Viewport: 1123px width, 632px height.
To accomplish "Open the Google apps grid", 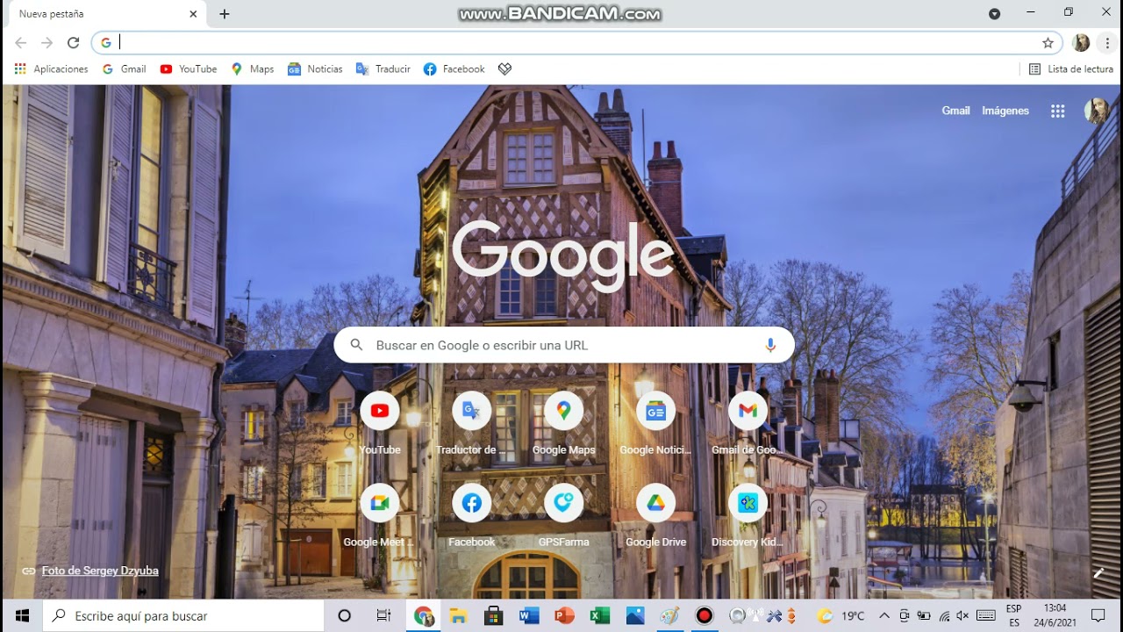I will click(x=1058, y=111).
